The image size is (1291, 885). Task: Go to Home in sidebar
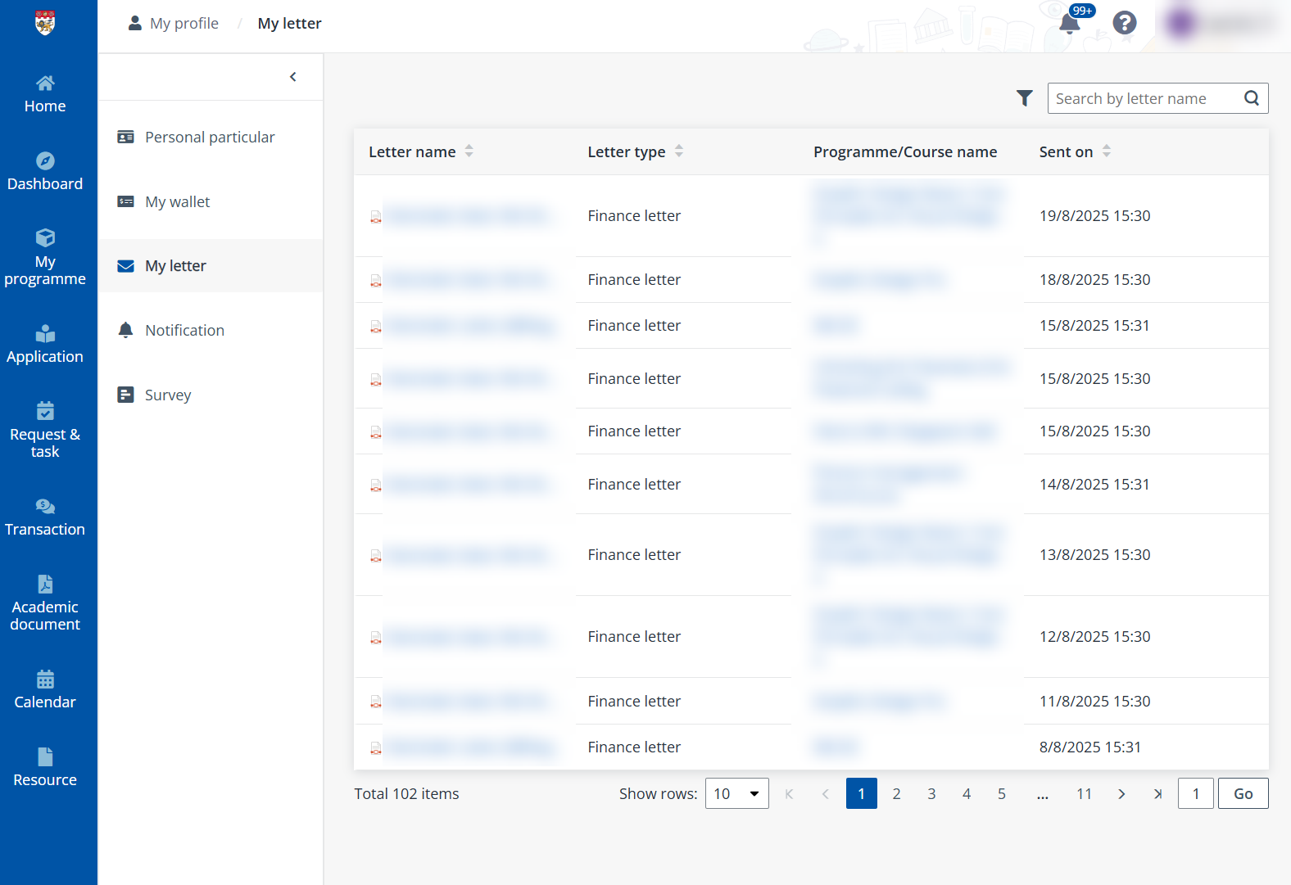point(45,94)
